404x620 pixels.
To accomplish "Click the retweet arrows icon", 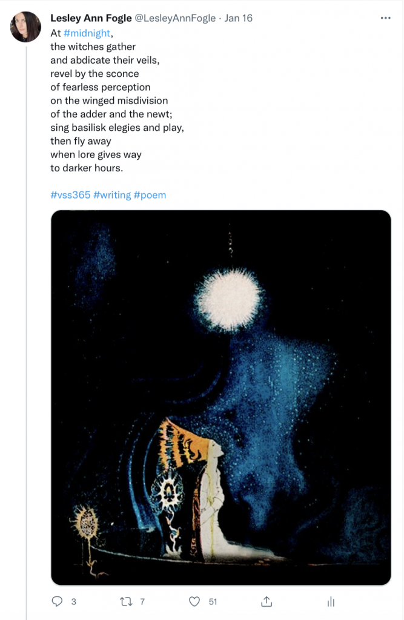I will (126, 601).
